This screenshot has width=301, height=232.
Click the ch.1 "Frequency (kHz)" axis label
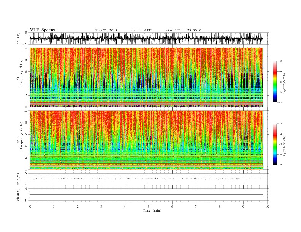[x=21, y=73]
